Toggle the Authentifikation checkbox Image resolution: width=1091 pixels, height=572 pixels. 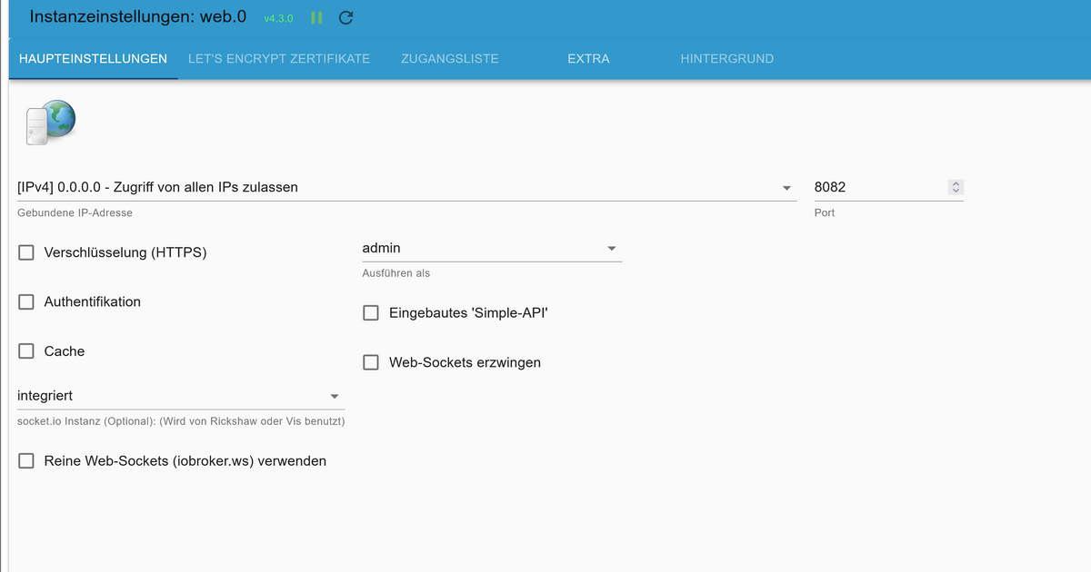(x=26, y=301)
